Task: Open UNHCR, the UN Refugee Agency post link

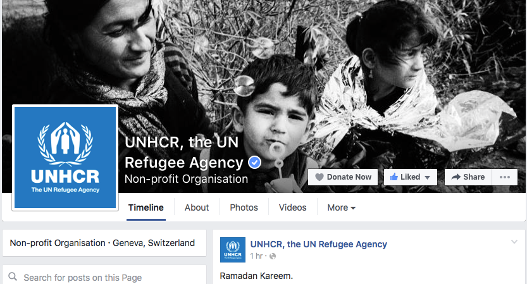Action: [319, 244]
